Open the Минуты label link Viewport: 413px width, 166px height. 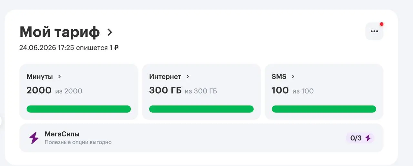(x=40, y=77)
